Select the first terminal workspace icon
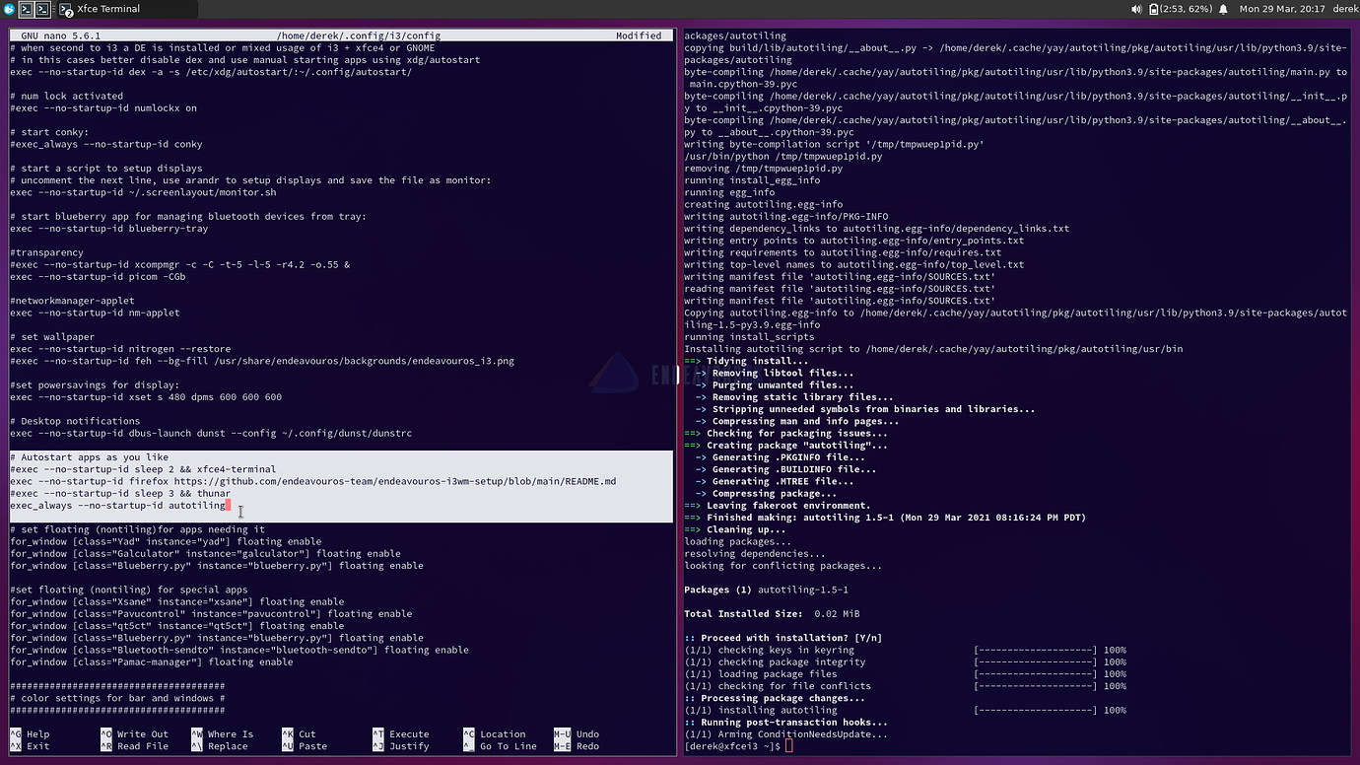This screenshot has width=1360, height=765. point(26,8)
